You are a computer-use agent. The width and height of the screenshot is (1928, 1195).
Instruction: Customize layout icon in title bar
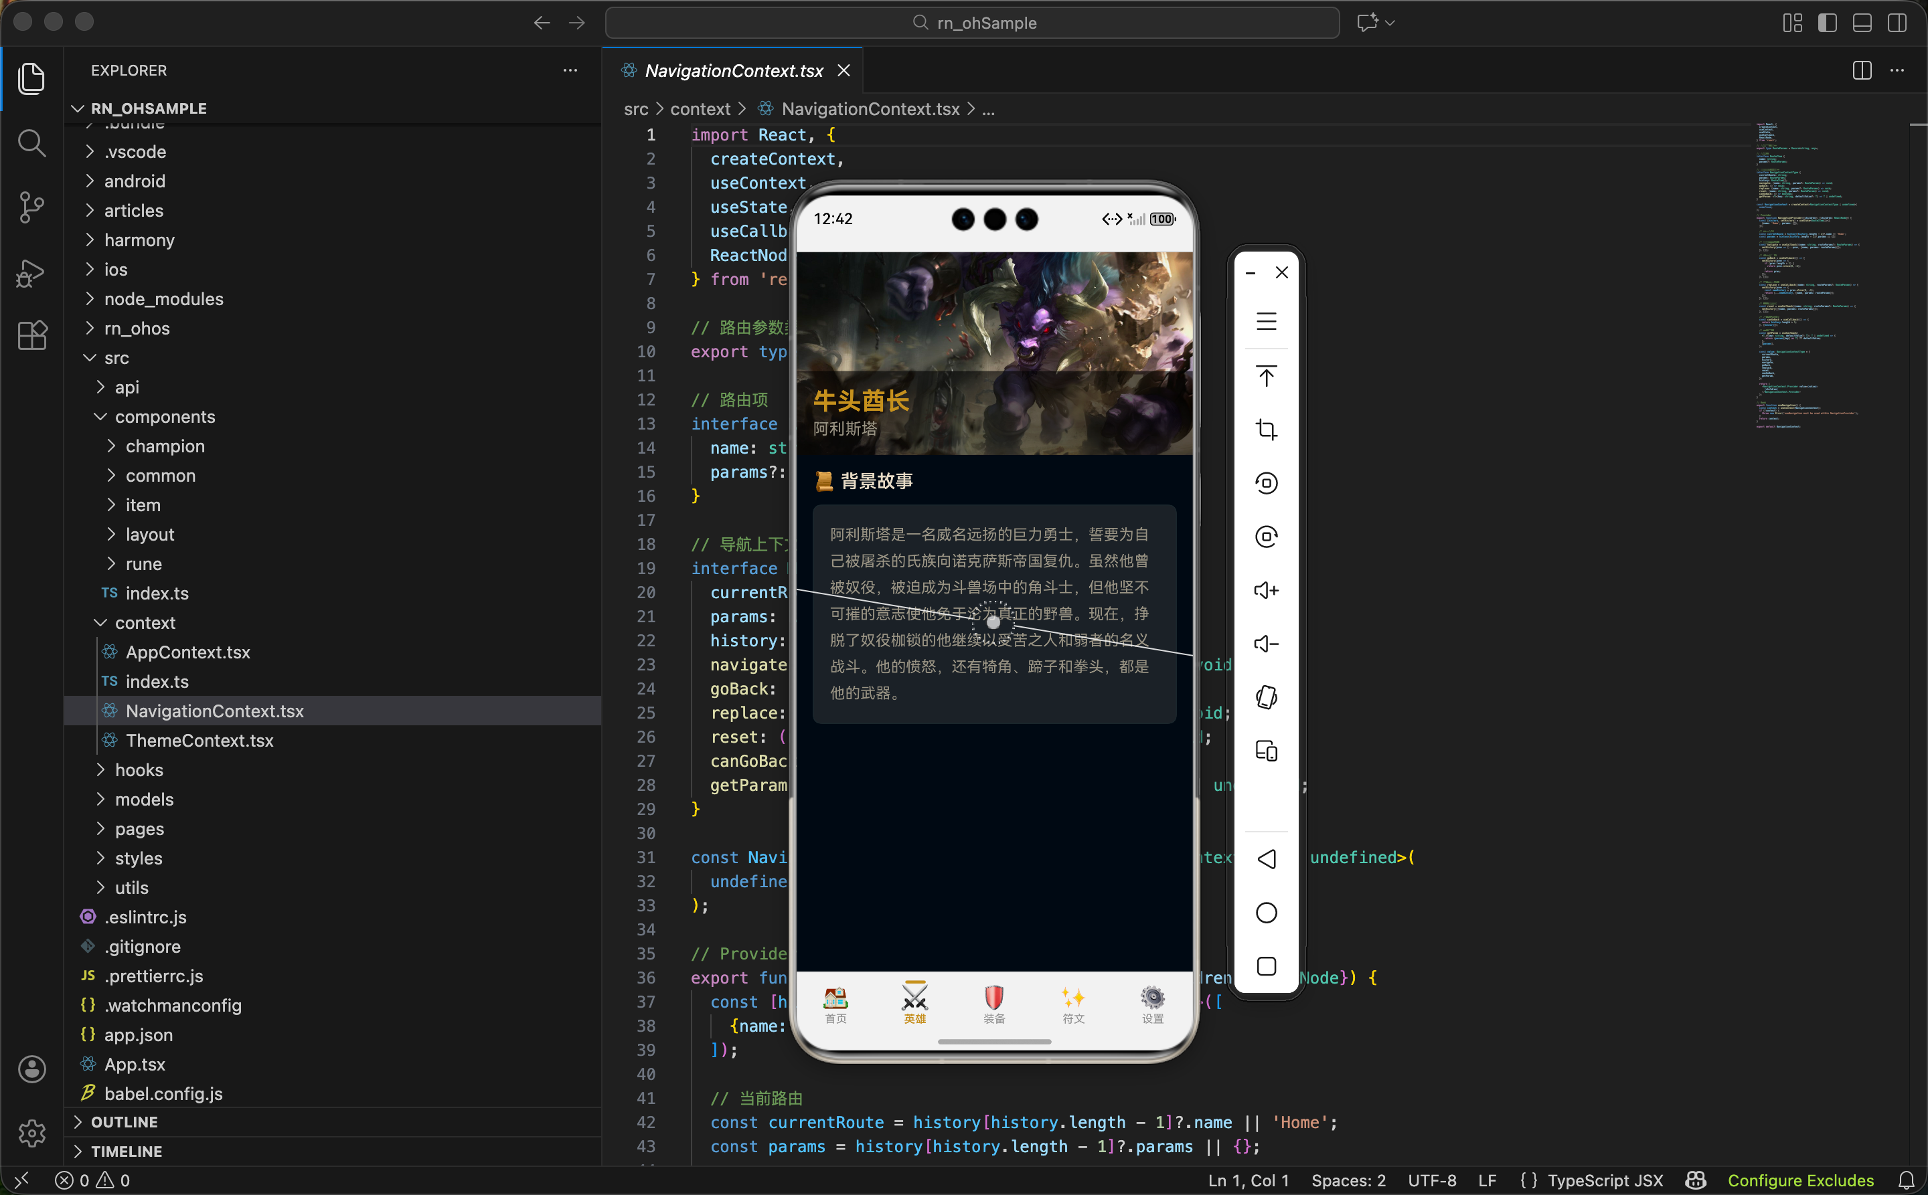(x=1793, y=23)
